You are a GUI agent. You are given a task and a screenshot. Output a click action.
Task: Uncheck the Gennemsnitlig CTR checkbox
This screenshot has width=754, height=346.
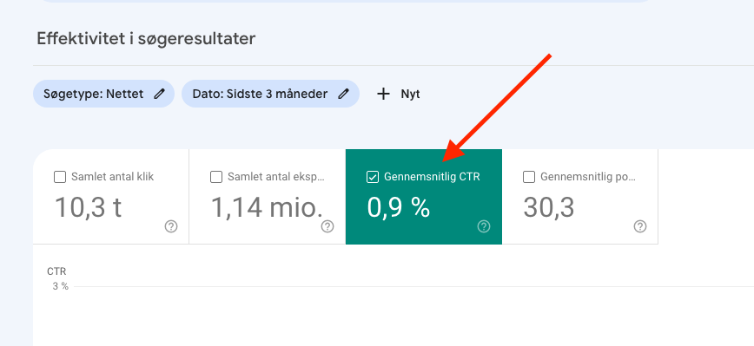click(x=373, y=177)
